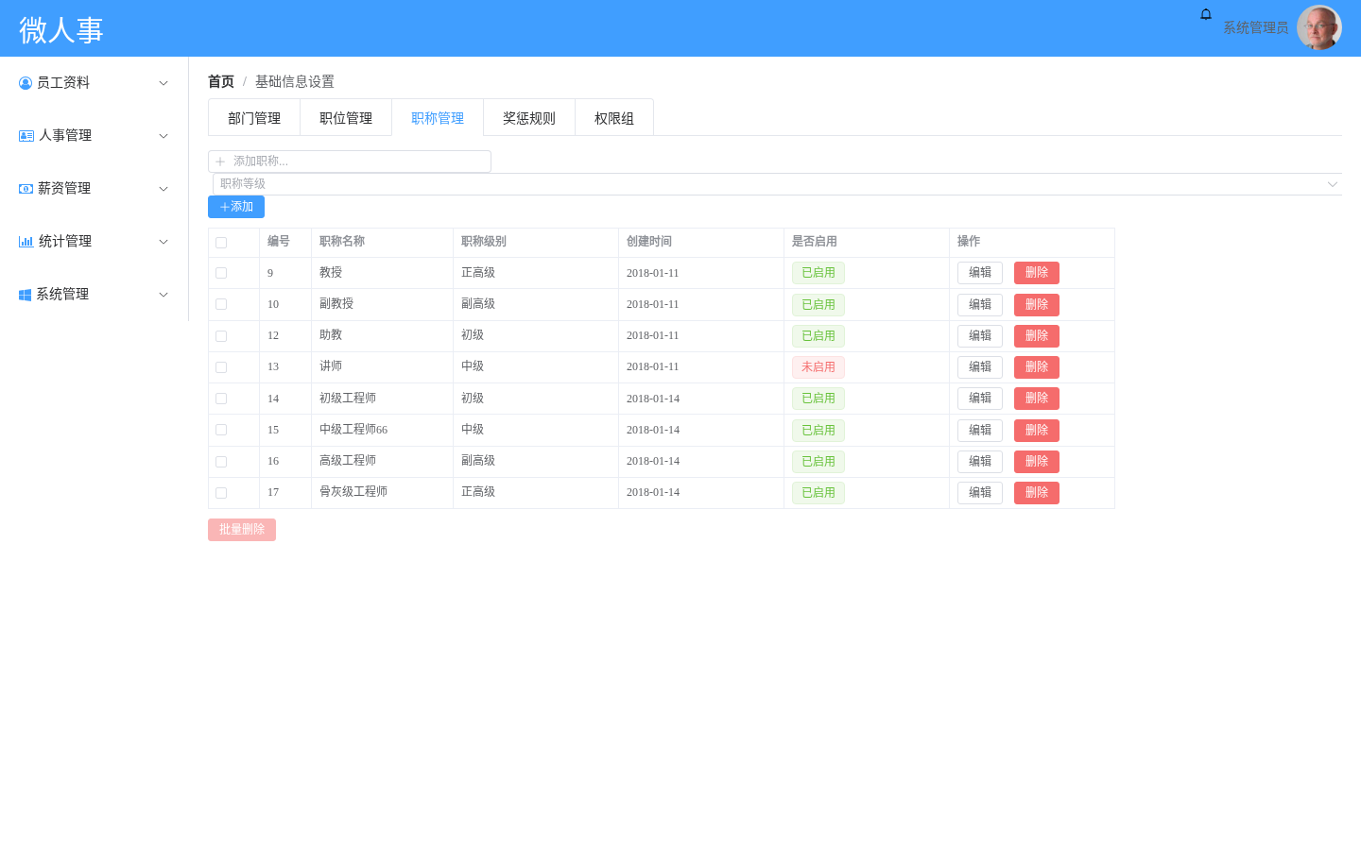1361x850 pixels.
Task: Tick the checkbox for 助教 row
Action: (x=221, y=336)
